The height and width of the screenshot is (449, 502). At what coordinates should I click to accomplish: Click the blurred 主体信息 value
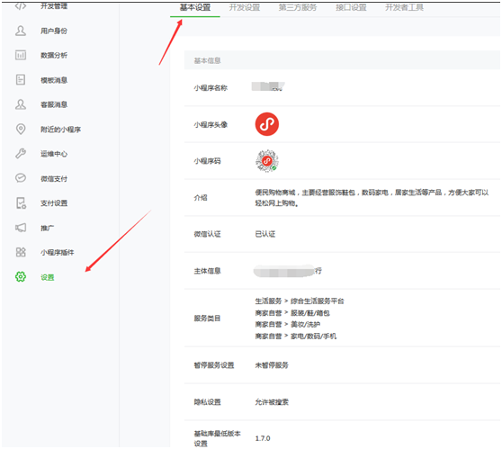(x=288, y=271)
